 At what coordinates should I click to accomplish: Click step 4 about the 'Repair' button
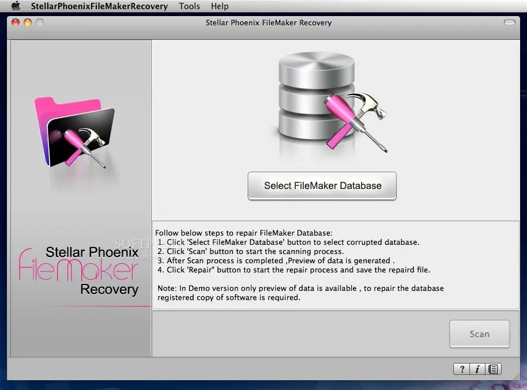[x=293, y=270]
